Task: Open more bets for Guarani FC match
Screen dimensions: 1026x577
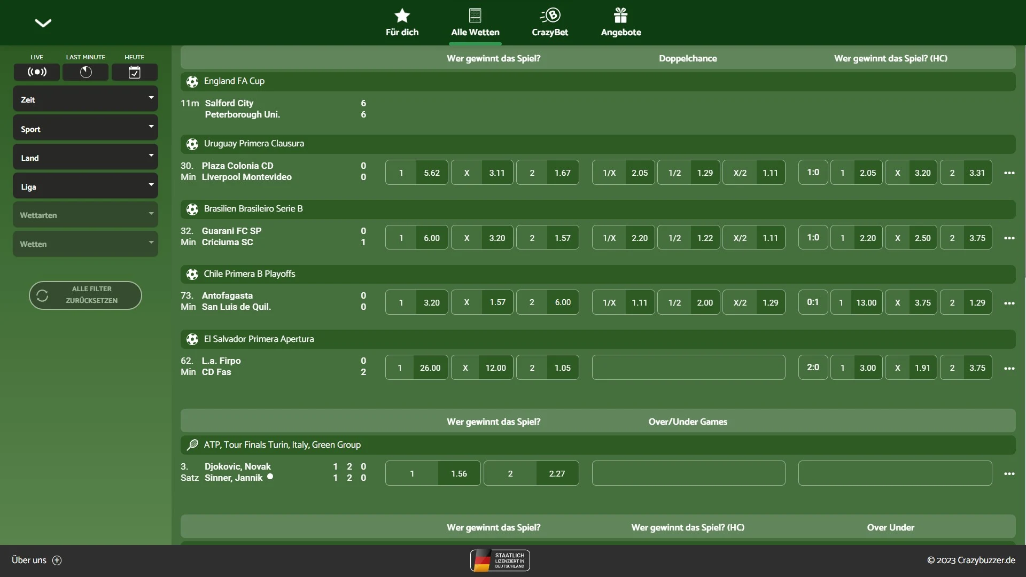Action: pos(1009,238)
